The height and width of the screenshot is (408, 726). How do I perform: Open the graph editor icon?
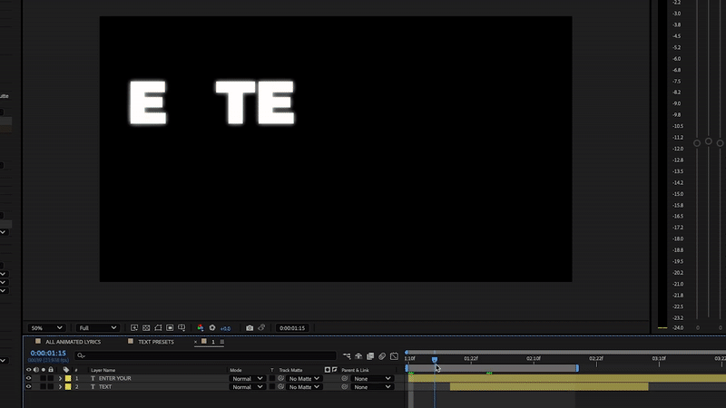[394, 356]
